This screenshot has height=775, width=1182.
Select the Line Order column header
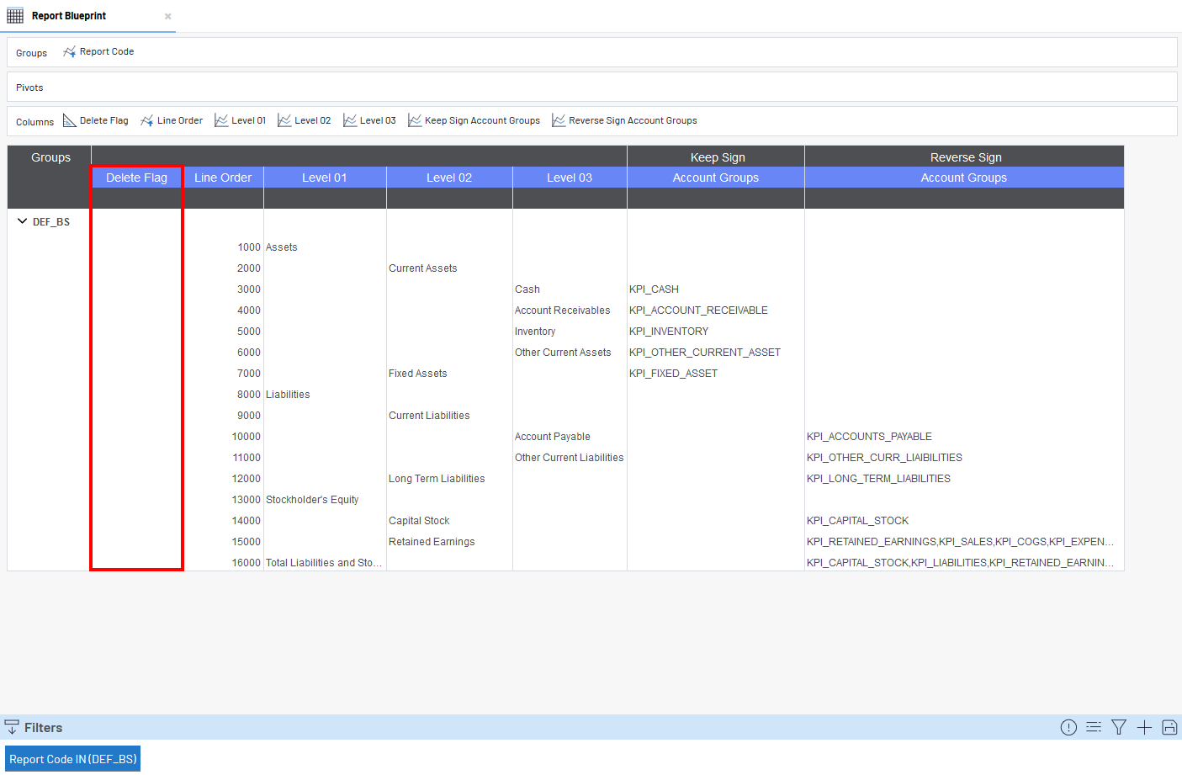(223, 178)
